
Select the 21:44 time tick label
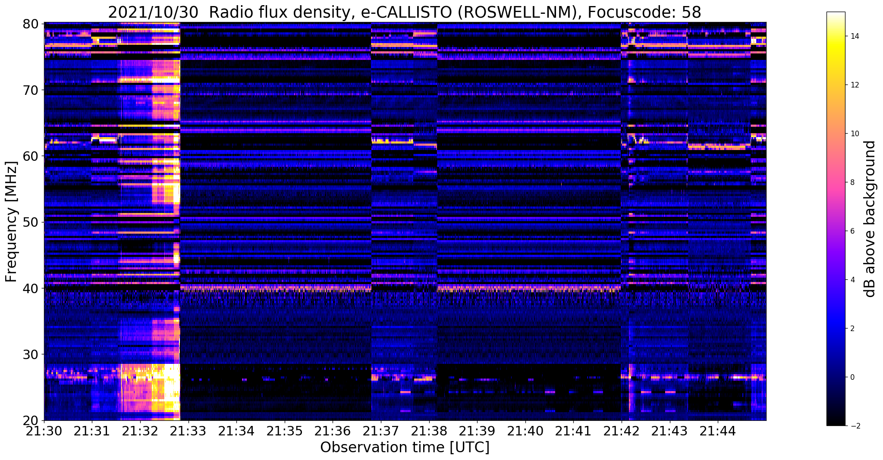pos(717,430)
